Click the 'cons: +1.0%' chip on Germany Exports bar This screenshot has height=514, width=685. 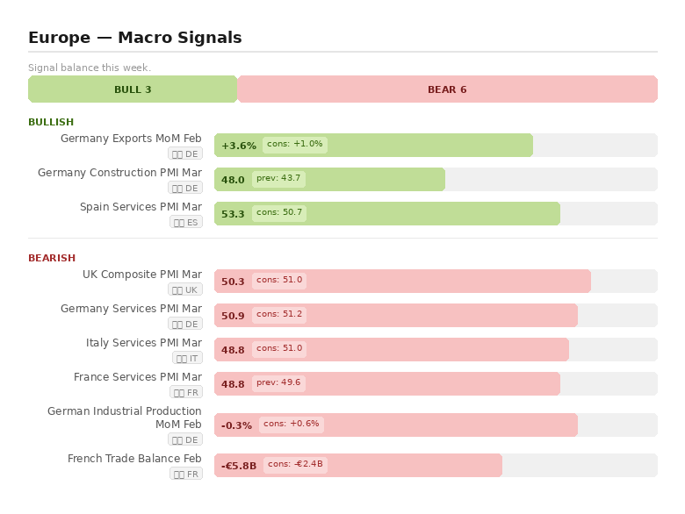click(x=294, y=145)
